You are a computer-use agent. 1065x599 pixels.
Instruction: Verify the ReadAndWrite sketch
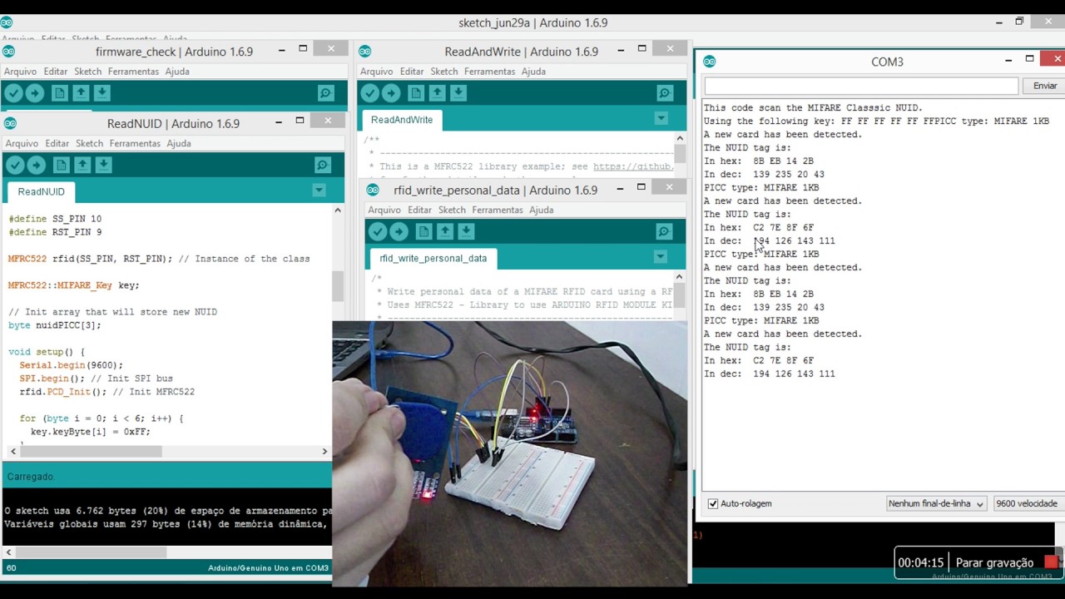click(370, 93)
